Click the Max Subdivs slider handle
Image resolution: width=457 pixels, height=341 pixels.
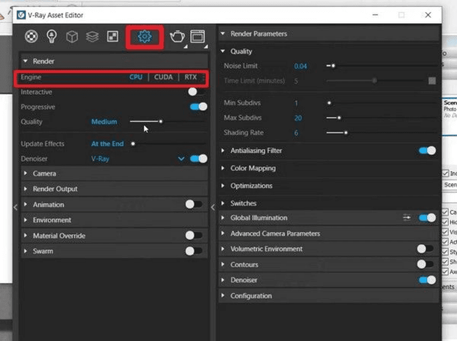point(339,118)
